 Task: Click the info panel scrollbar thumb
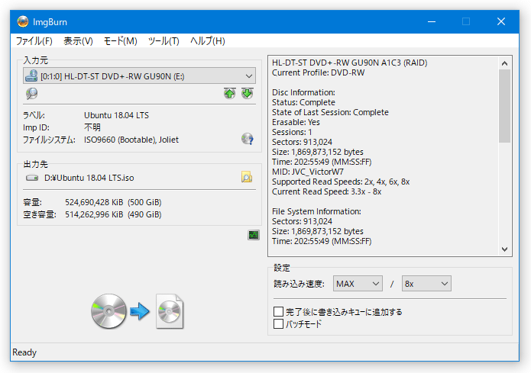(504, 106)
